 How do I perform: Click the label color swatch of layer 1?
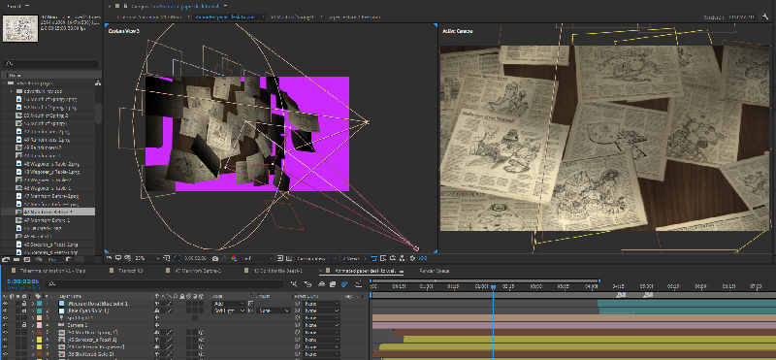pyautogui.click(x=40, y=303)
